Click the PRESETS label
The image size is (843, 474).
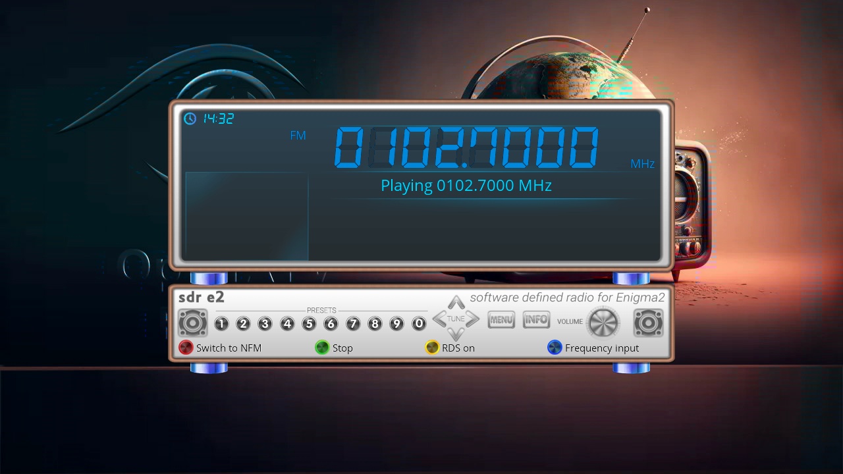click(x=321, y=311)
